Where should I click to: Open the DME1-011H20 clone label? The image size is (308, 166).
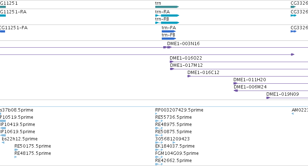coord(250,80)
